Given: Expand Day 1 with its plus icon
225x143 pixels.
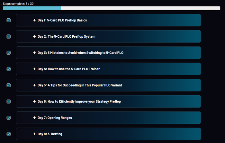Looking at the screenshot, I should click(x=34, y=20).
